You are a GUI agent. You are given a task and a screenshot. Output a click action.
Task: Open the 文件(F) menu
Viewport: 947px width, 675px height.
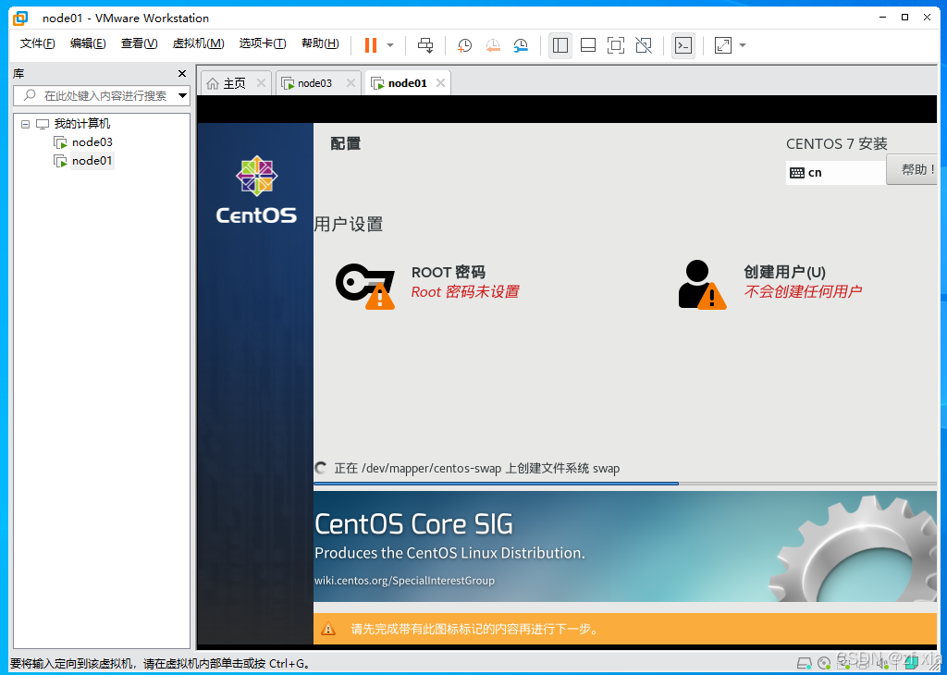click(37, 43)
